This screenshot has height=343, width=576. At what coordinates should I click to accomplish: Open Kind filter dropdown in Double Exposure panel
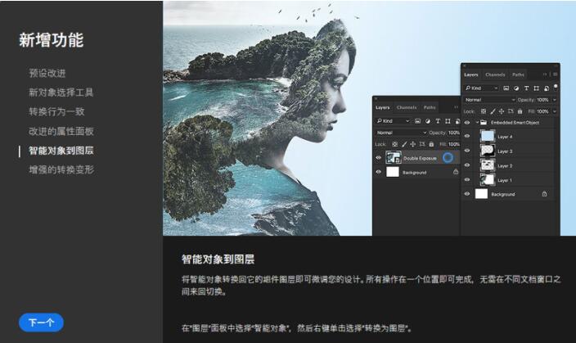click(x=393, y=121)
